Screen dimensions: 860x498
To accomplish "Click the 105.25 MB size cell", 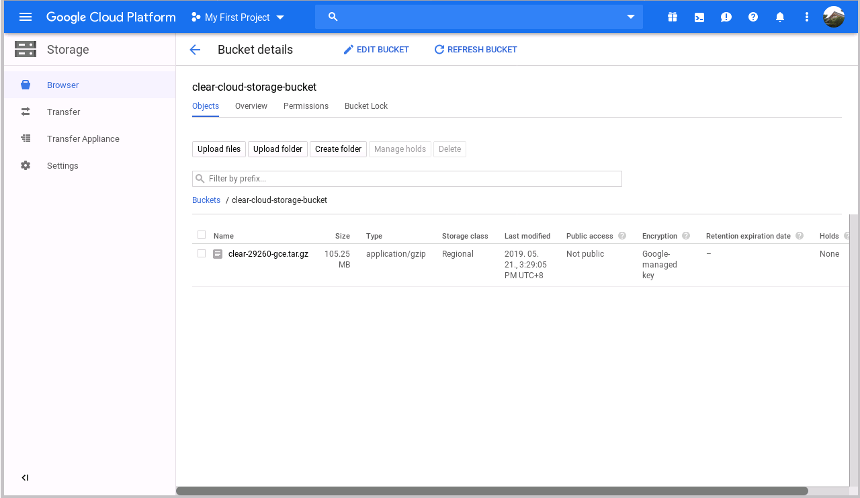I will 337,259.
